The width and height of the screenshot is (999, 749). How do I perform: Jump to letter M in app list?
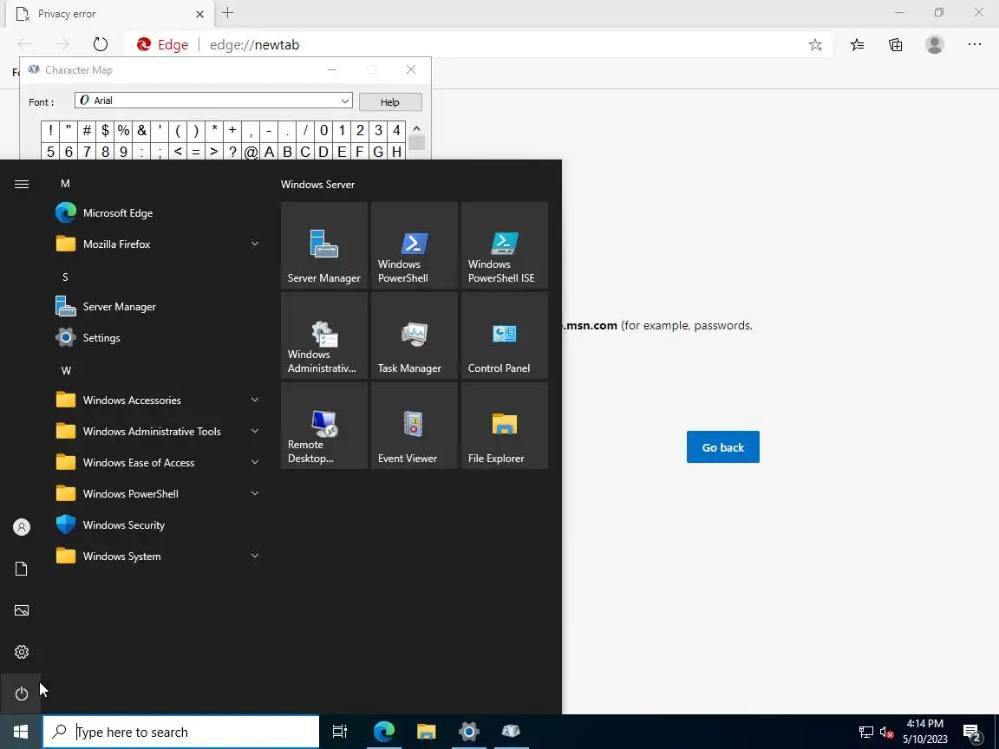[x=65, y=184]
